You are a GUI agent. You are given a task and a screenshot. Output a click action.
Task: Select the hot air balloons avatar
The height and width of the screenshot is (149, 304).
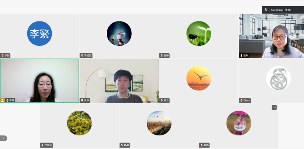[159, 123]
